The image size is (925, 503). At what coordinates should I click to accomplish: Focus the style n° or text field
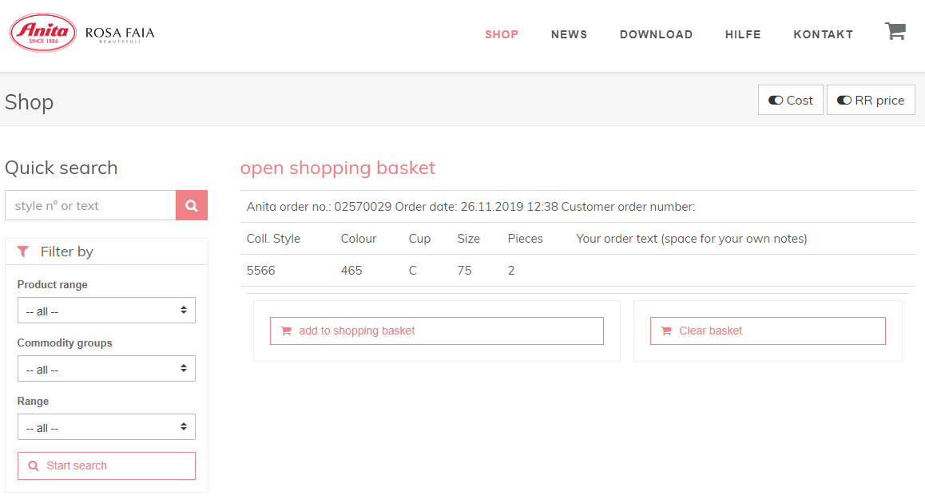coord(90,205)
